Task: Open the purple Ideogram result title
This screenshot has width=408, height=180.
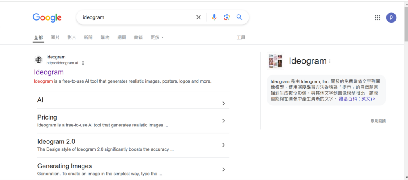Action: (49, 72)
